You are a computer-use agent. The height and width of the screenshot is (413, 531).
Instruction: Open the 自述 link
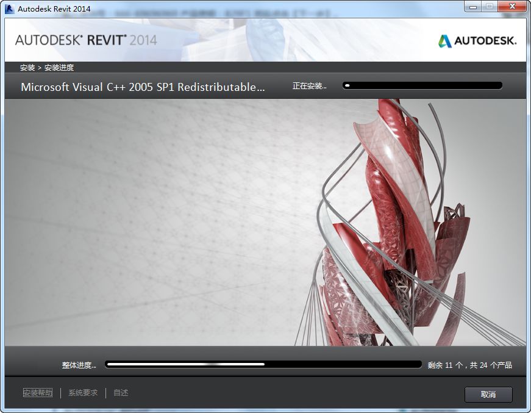119,393
